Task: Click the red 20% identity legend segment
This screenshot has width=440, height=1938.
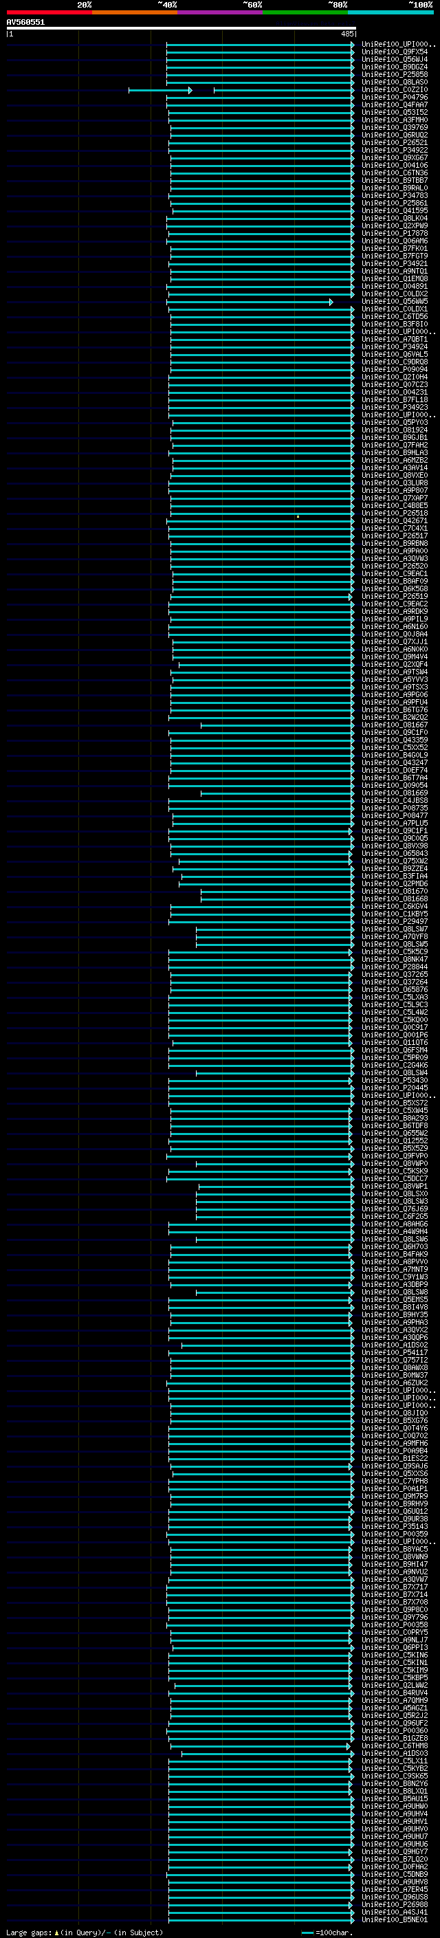Action: (49, 12)
